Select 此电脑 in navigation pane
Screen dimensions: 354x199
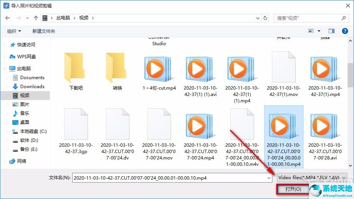coord(20,69)
